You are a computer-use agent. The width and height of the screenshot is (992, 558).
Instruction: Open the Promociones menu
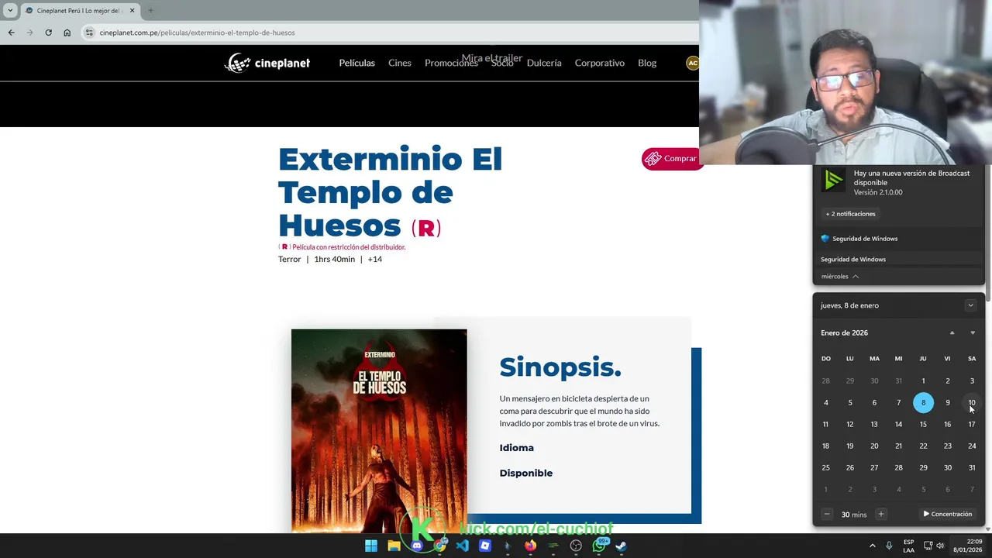451,63
